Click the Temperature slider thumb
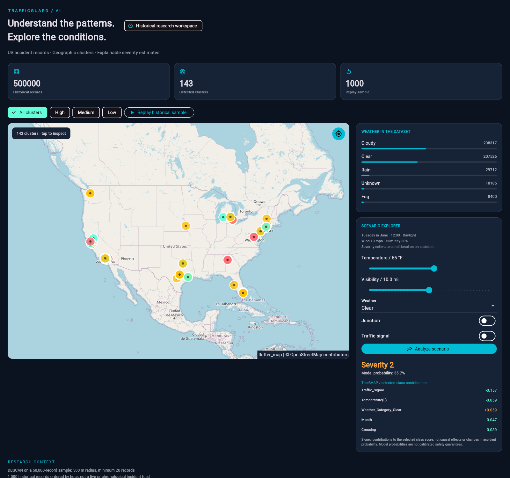 434,269
